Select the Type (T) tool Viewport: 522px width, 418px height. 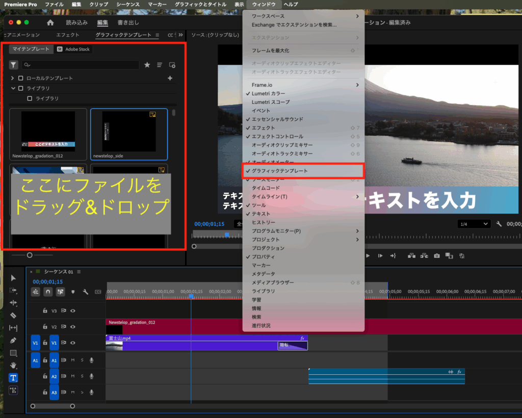(x=13, y=378)
